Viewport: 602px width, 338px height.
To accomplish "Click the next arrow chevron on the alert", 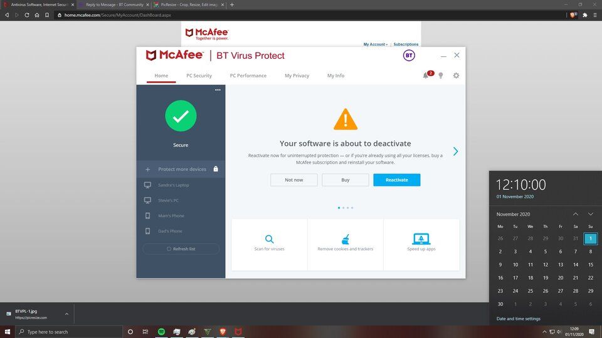I will (455, 151).
